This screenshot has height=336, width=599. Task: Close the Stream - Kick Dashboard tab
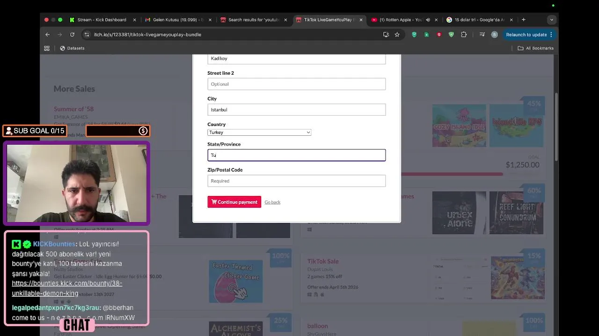[135, 20]
